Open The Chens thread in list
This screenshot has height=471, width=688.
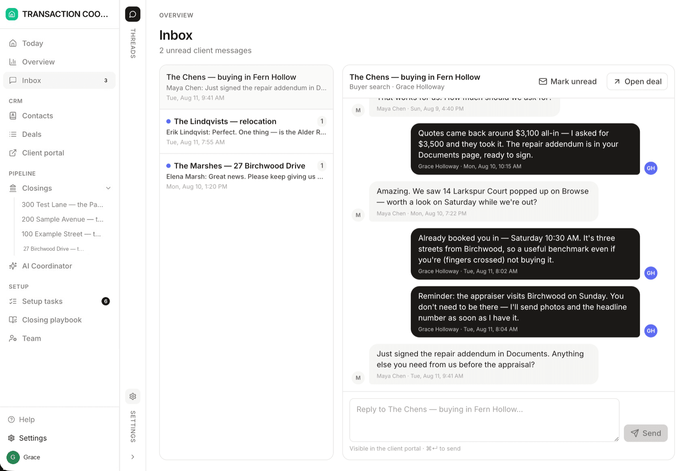coord(246,87)
